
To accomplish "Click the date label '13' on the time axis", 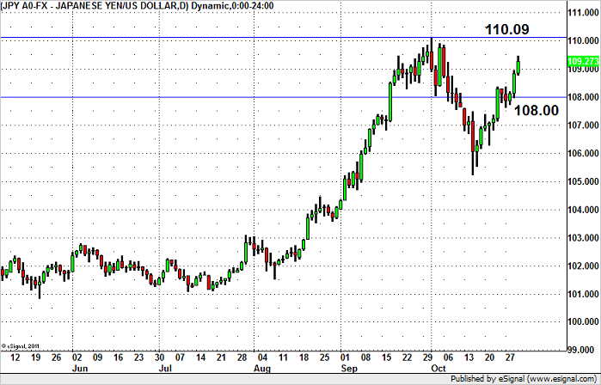I will pos(469,357).
